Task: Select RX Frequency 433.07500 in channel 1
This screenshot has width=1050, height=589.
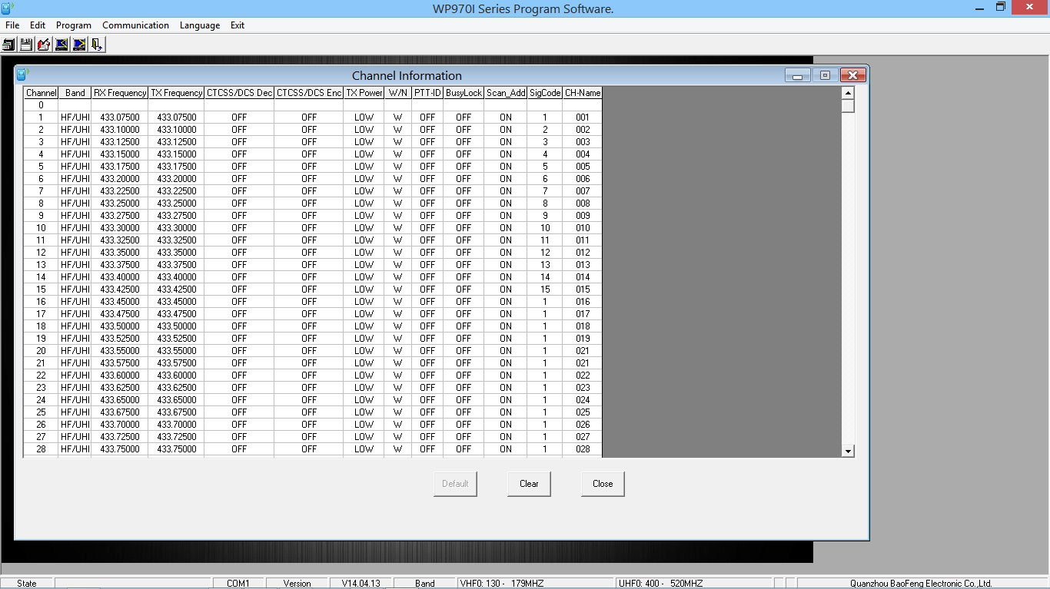Action: [120, 117]
